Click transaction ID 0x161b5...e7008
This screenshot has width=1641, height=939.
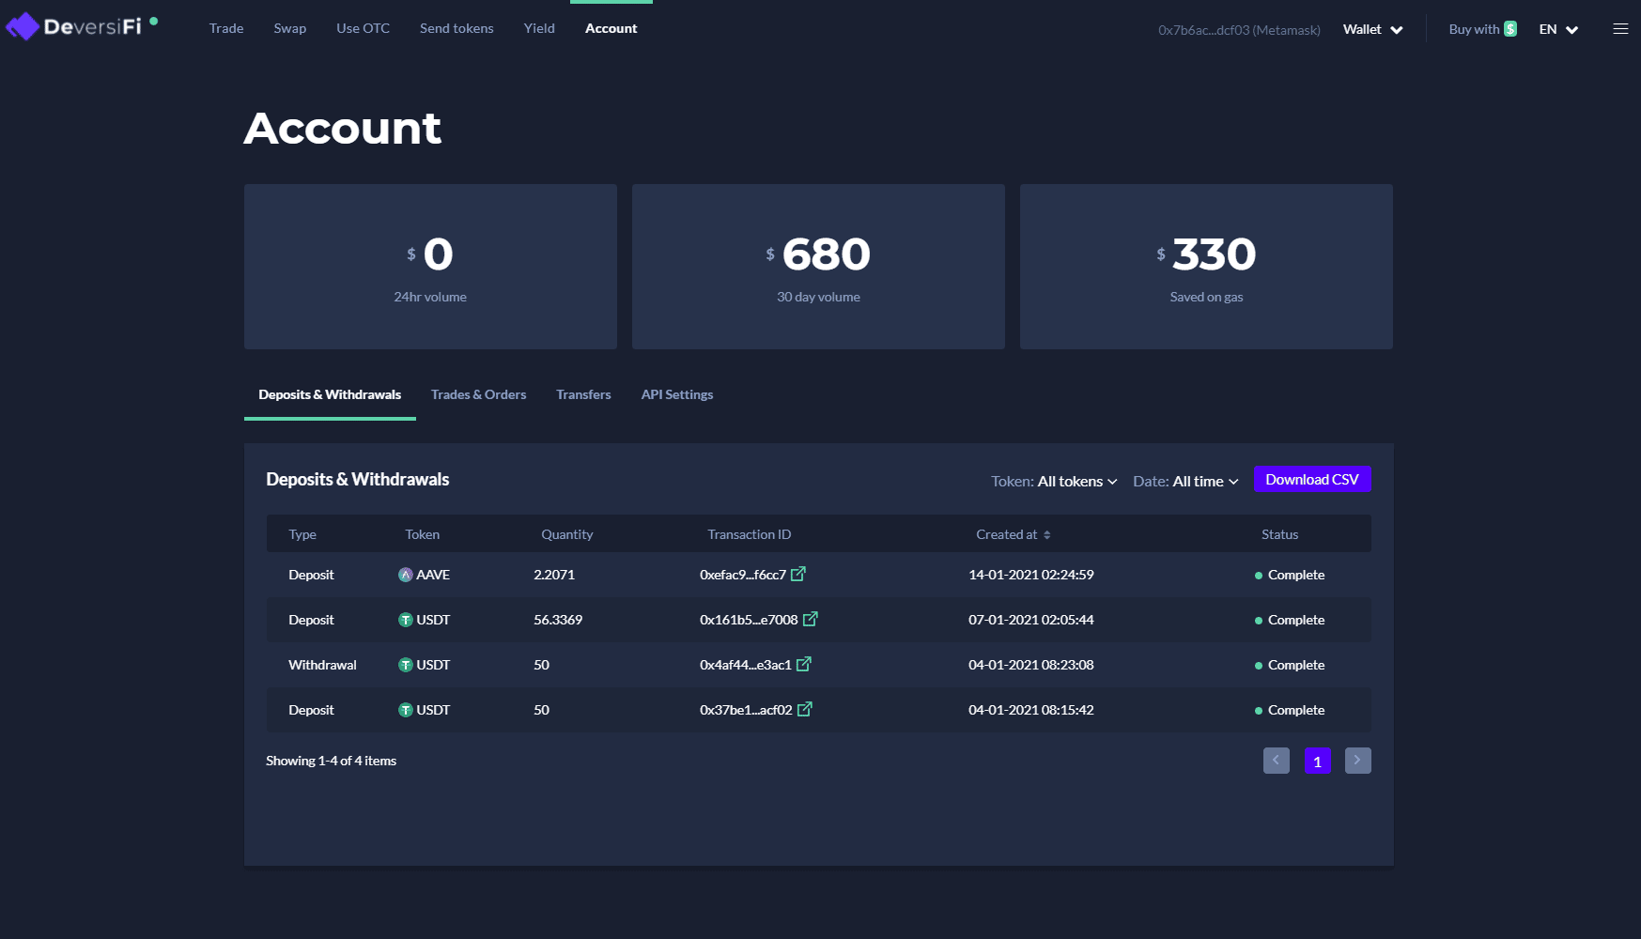click(x=749, y=620)
